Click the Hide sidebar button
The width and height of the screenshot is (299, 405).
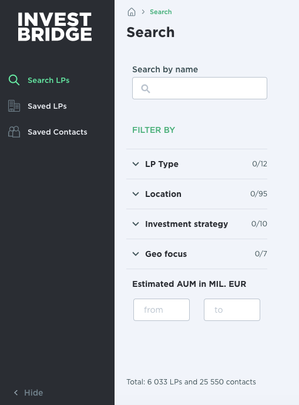28,393
